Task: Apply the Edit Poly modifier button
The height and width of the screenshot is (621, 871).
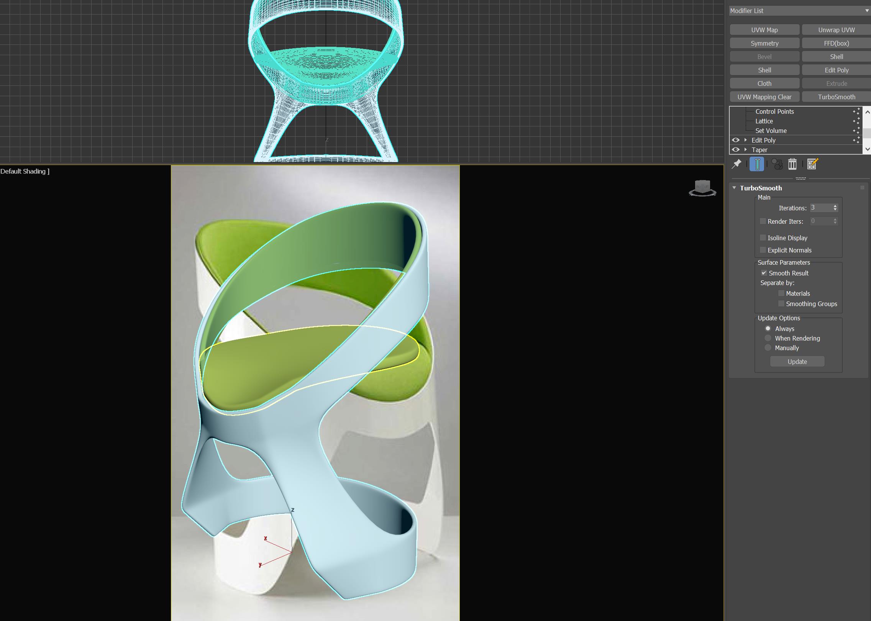Action: pos(837,70)
